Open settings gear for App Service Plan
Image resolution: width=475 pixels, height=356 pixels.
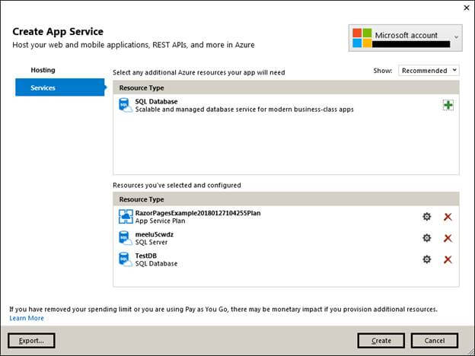(x=427, y=217)
